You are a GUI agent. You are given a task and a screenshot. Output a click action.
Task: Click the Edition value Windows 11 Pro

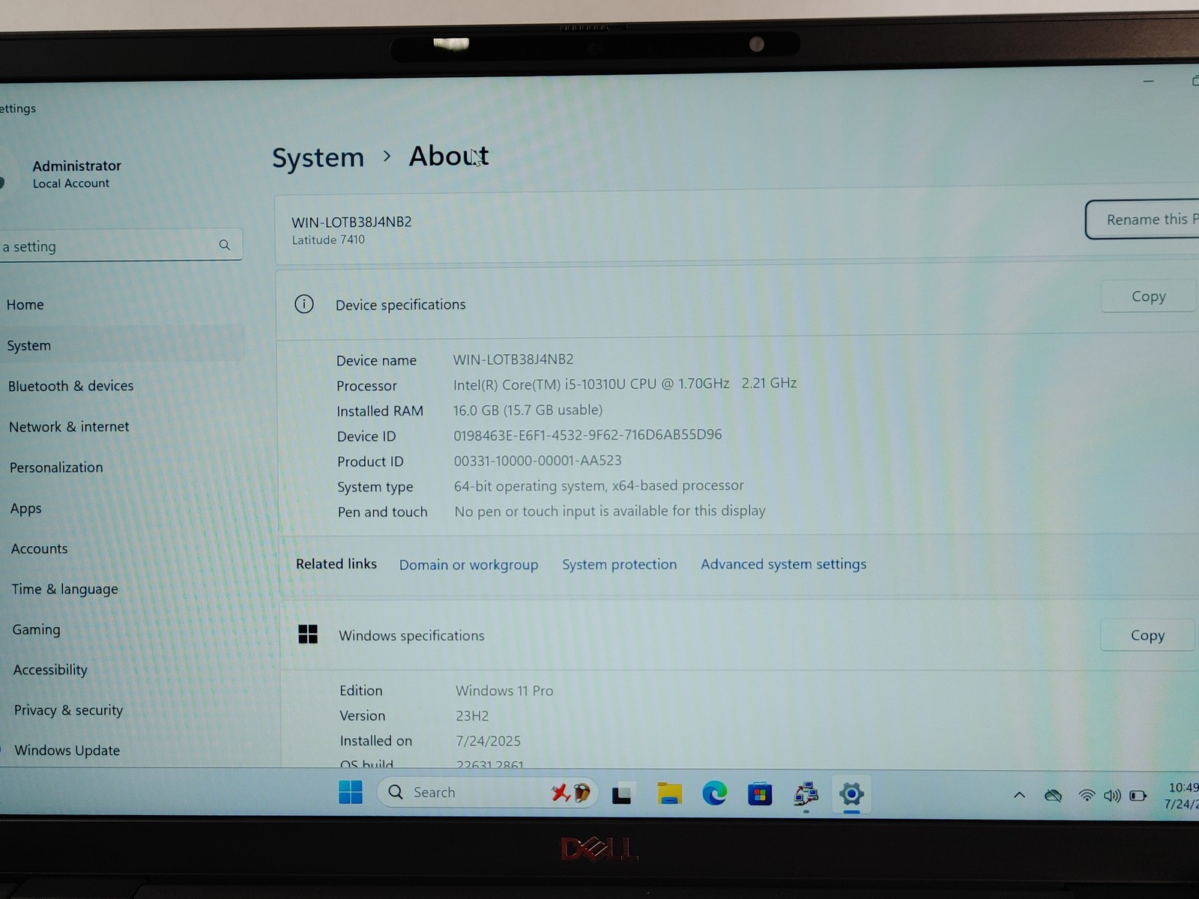pos(504,691)
